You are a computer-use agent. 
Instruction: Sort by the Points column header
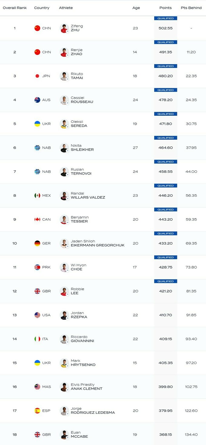(x=165, y=8)
